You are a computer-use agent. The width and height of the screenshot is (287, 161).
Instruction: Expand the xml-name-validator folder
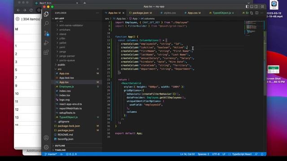point(71,25)
